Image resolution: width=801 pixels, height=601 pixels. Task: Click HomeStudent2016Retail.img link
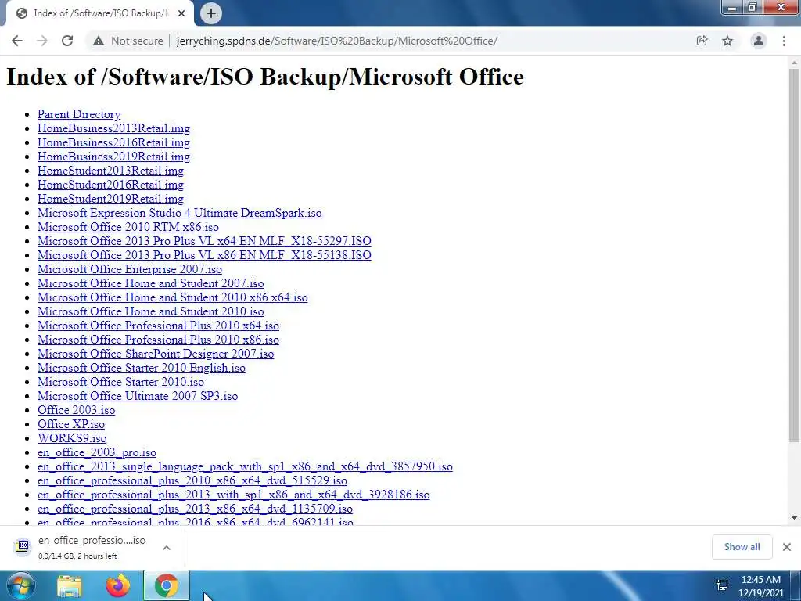tap(110, 185)
